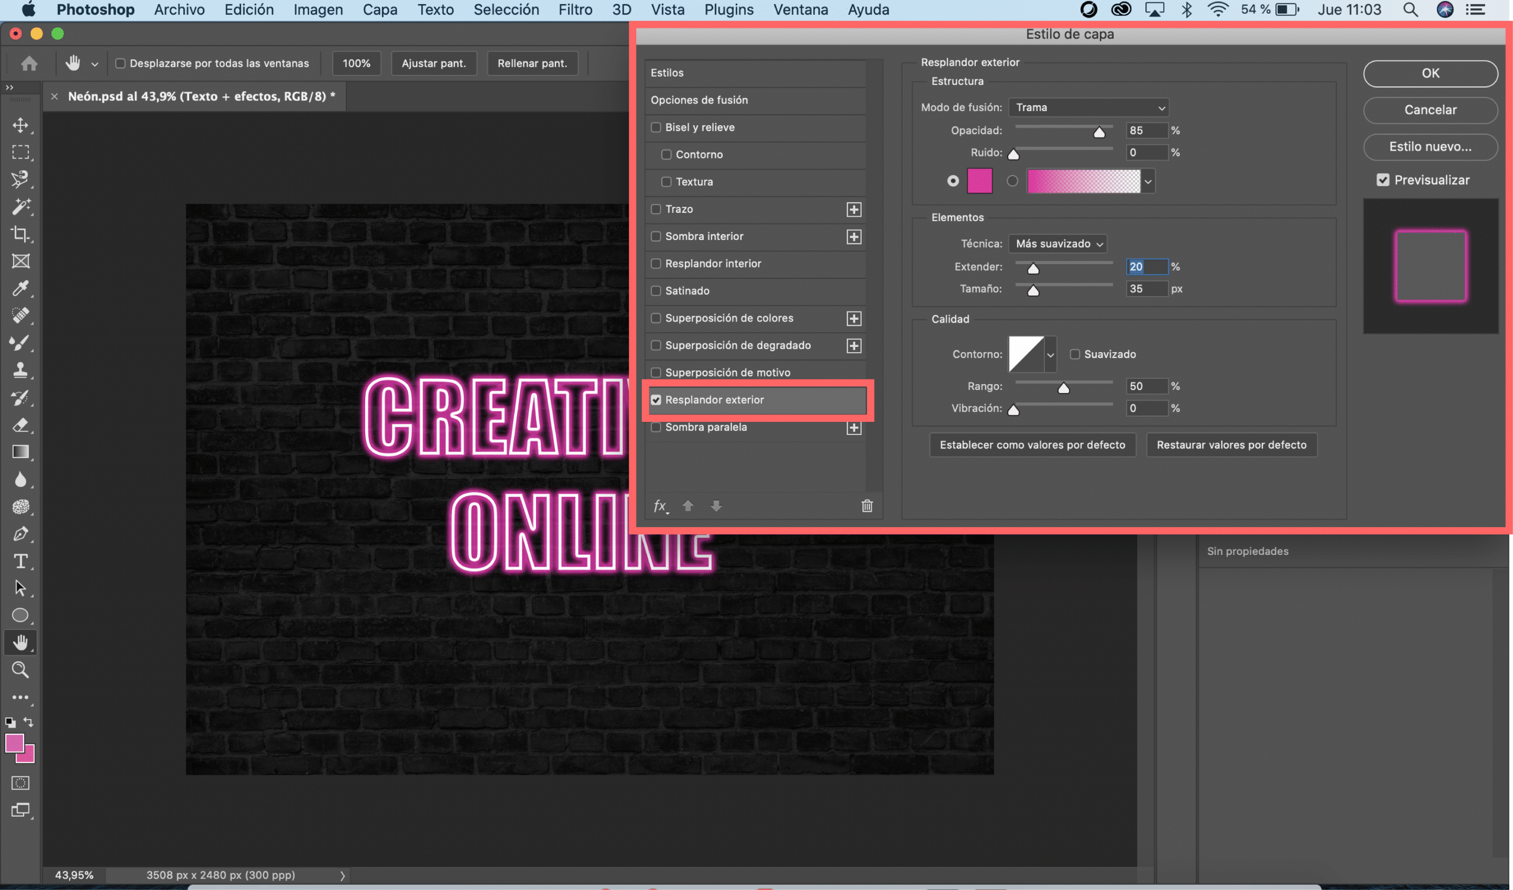Enable the Satinado checkbox

[x=656, y=291]
